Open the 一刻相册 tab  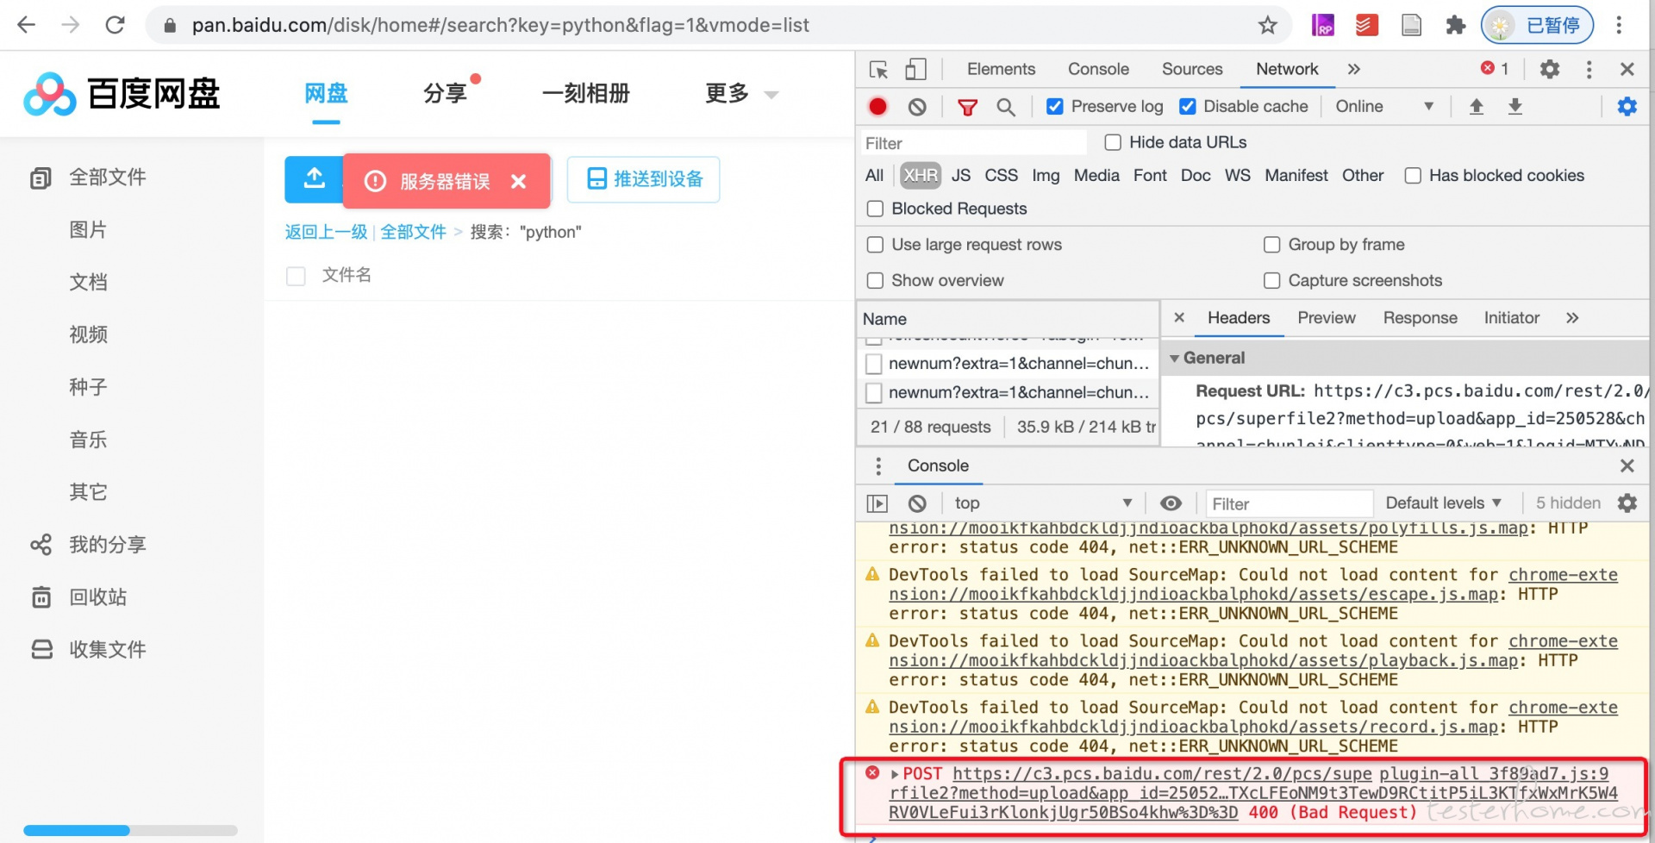pos(586,93)
